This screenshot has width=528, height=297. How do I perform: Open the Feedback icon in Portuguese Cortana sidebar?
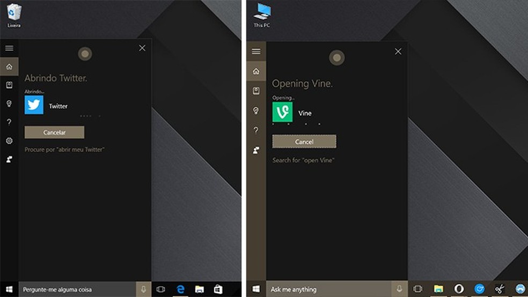9,159
